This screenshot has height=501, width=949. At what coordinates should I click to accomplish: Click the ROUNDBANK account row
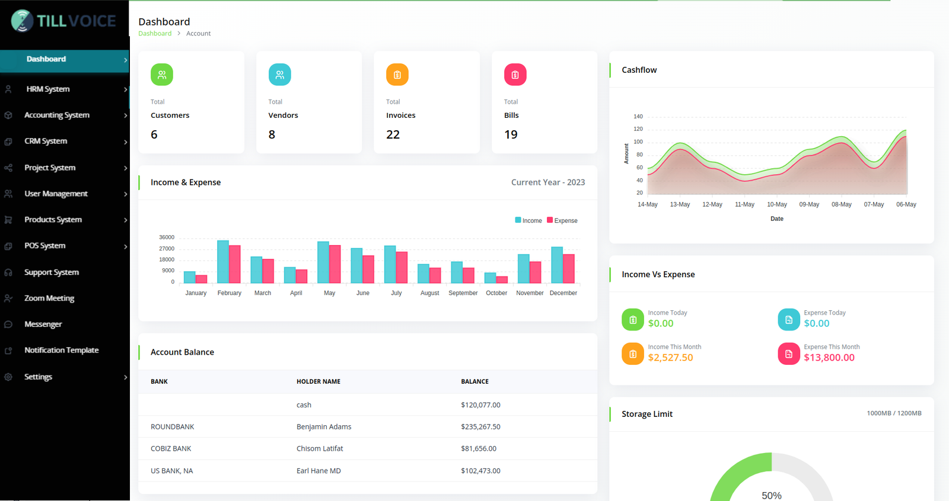click(367, 427)
